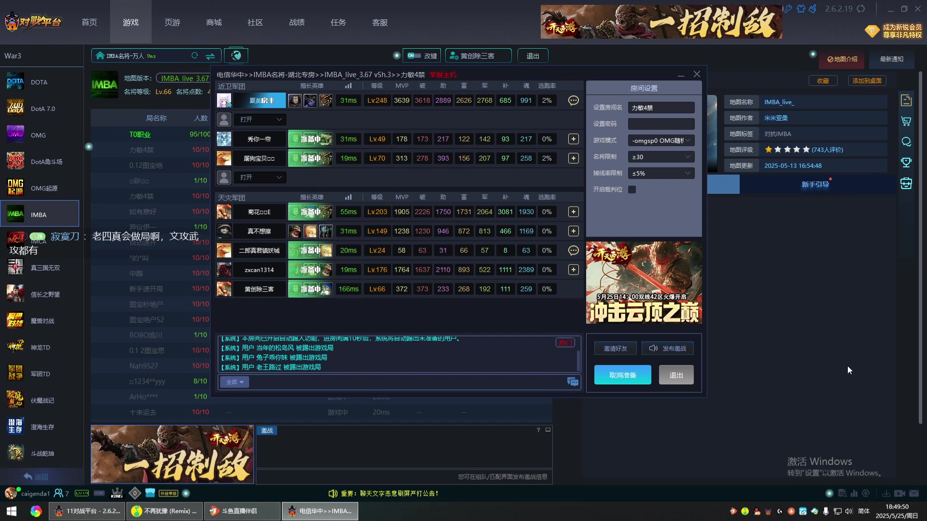Click the plus icon on 真不想撩 row
This screenshot has width=927, height=521.
coord(573,231)
